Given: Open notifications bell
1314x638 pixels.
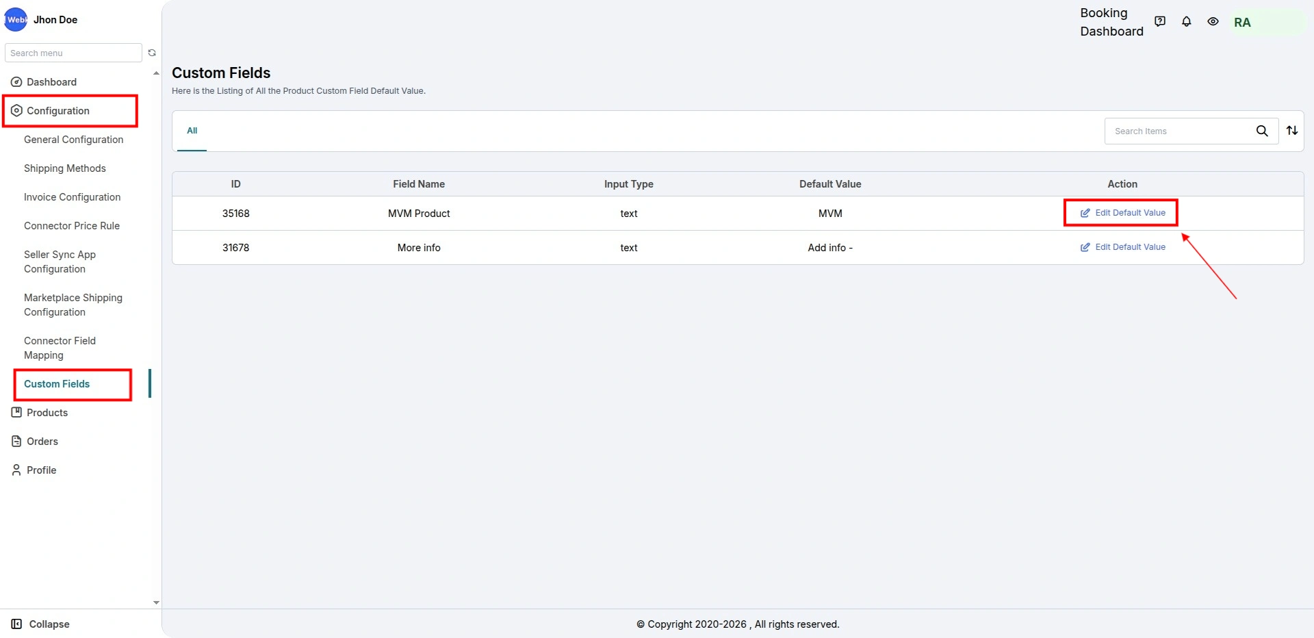Looking at the screenshot, I should [1187, 21].
